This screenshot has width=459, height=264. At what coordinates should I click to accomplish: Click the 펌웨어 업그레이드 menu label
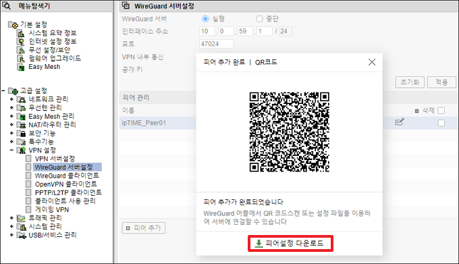[x=55, y=59]
